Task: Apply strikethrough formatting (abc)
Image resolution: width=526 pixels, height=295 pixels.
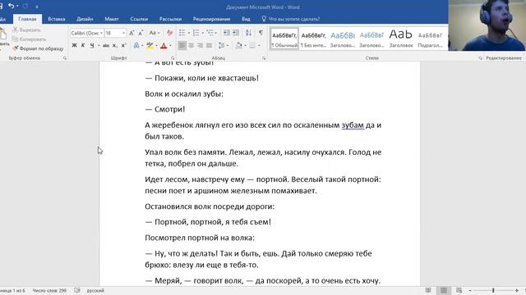Action: pos(106,45)
